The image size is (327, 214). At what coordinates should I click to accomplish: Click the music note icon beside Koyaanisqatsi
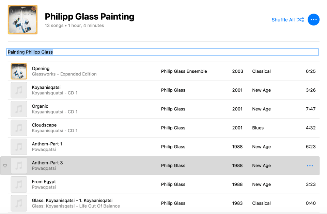coord(19,90)
